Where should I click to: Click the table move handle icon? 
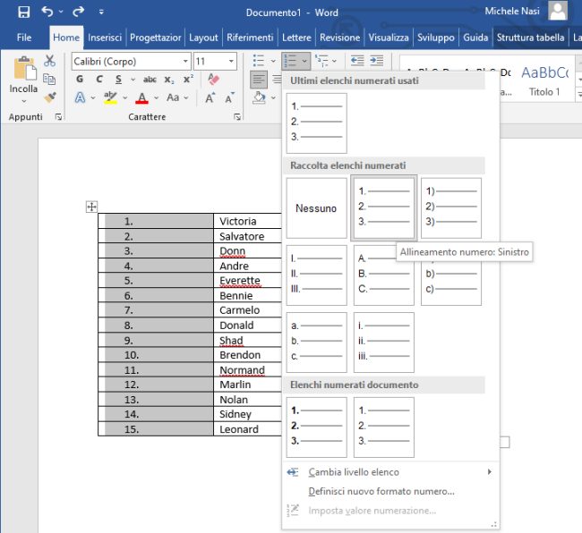click(91, 207)
